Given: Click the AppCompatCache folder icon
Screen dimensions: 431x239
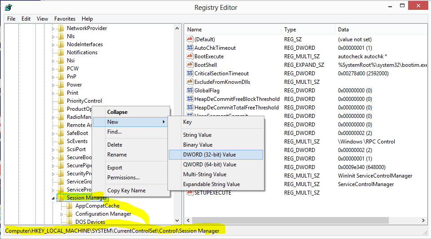Looking at the screenshot, I should click(x=70, y=205).
